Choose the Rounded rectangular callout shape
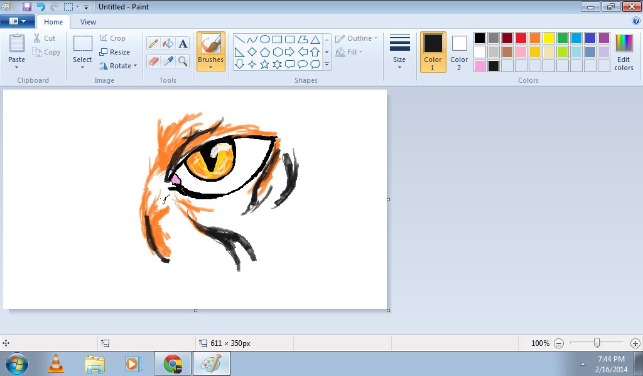 [x=290, y=65]
